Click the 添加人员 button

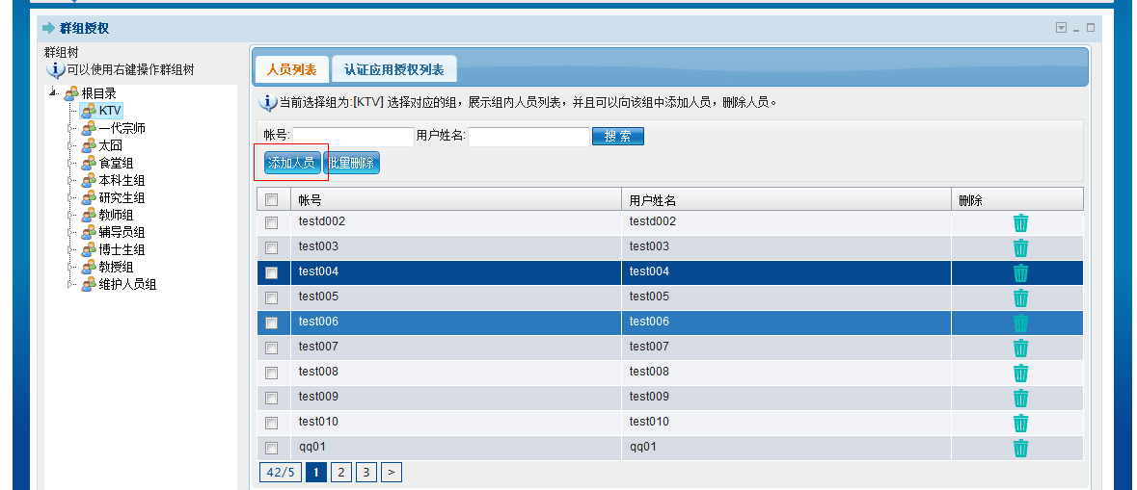tap(291, 164)
